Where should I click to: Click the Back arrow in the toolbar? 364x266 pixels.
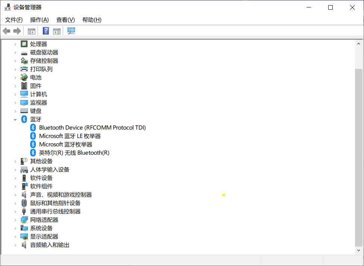6,31
